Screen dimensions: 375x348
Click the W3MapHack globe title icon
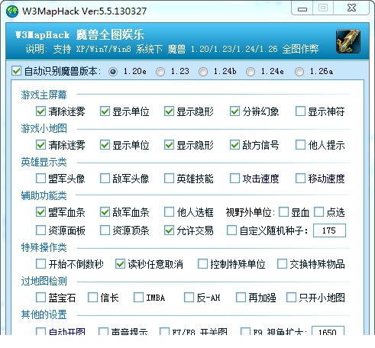tap(12, 11)
